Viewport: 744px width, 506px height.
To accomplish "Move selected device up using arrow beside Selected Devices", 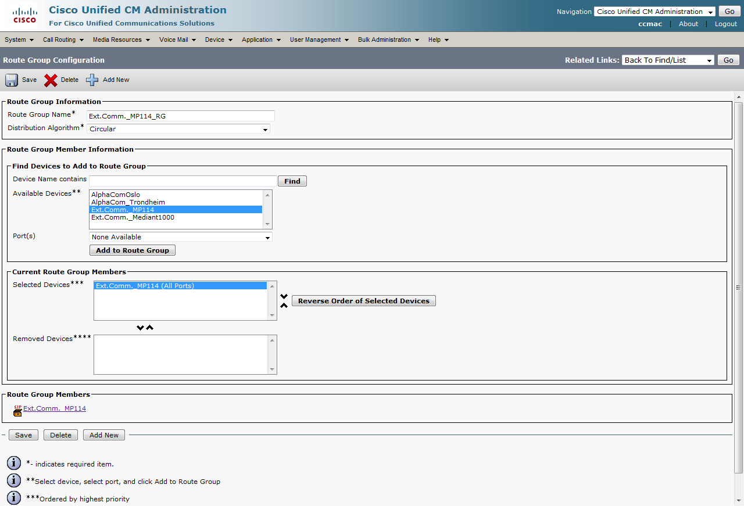I will [284, 306].
